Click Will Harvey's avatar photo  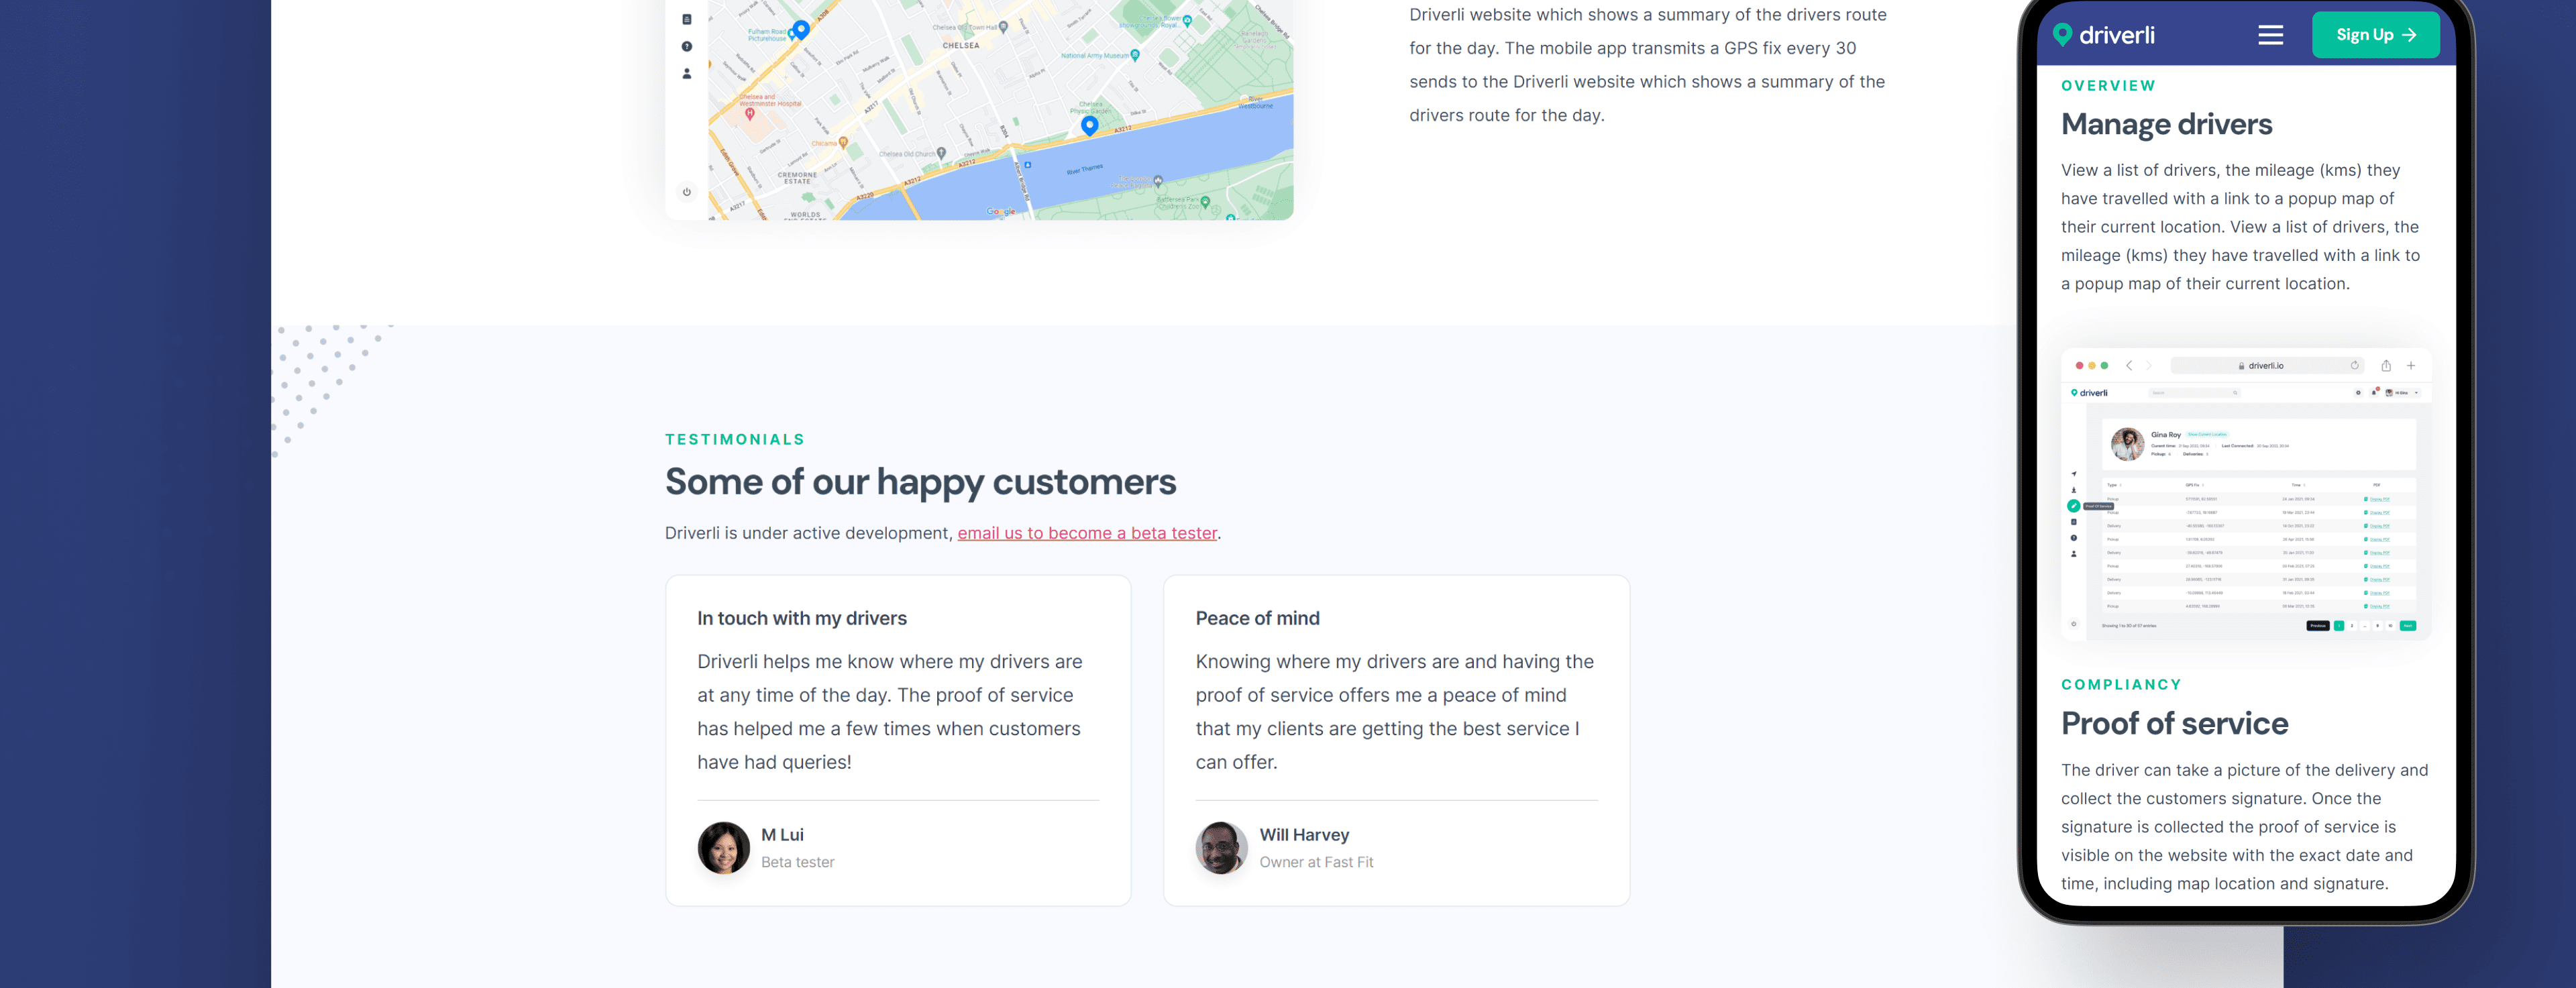point(1221,848)
